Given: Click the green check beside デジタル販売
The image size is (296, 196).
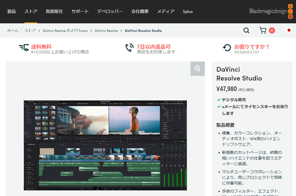Looking at the screenshot, I should coord(219,100).
